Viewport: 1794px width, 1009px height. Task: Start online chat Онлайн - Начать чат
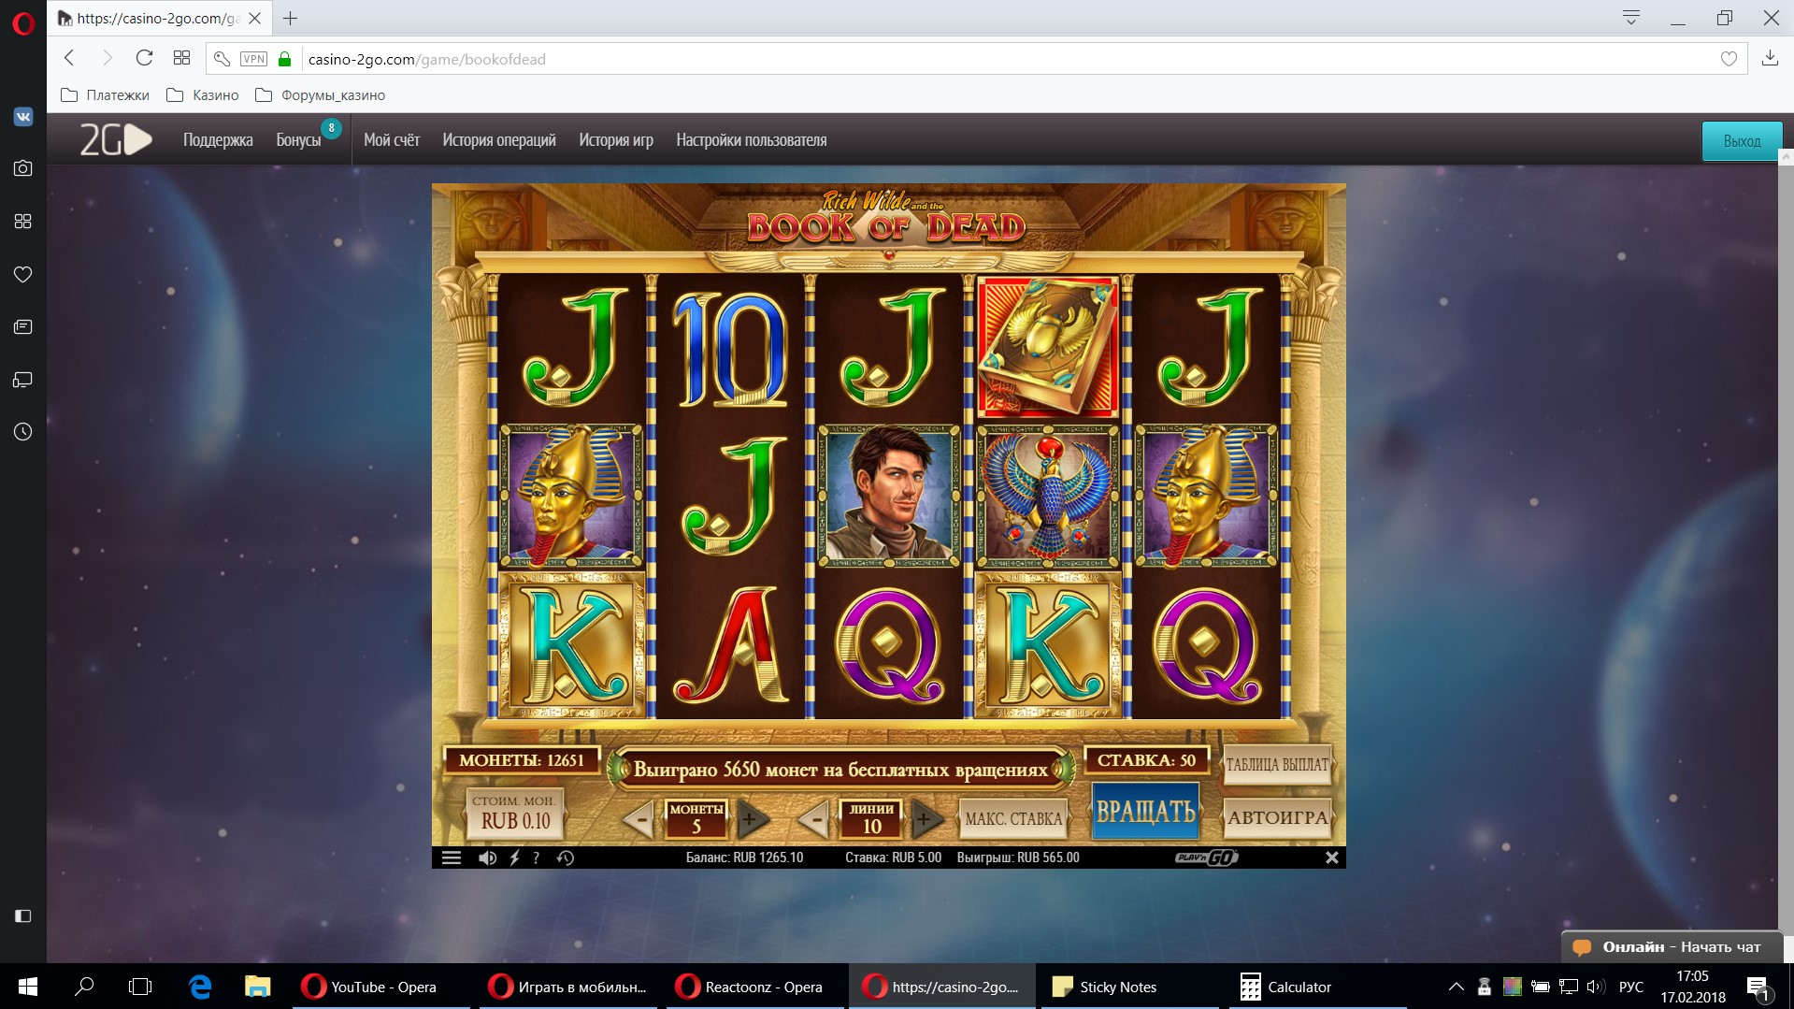tap(1672, 946)
